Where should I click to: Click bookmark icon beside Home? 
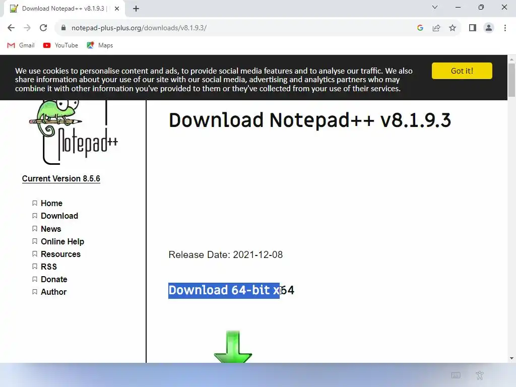(x=35, y=204)
